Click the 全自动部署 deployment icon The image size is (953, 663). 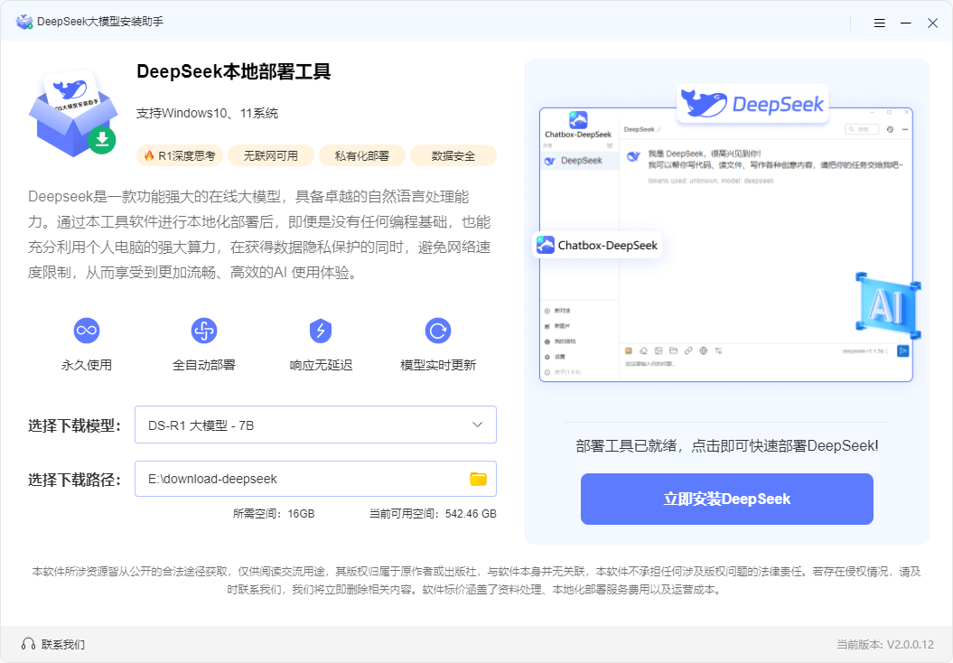[x=202, y=331]
